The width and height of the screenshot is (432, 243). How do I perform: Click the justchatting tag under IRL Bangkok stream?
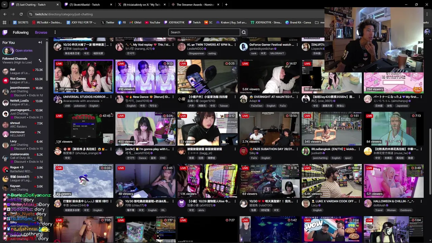(320, 158)
